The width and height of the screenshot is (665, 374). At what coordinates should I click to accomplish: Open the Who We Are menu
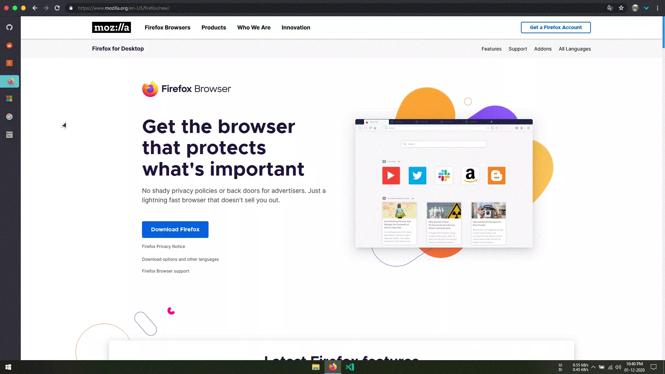click(x=254, y=27)
